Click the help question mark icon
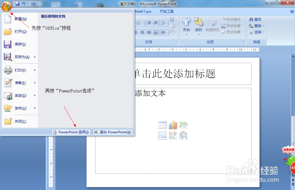295x190 pixels. 292,11
